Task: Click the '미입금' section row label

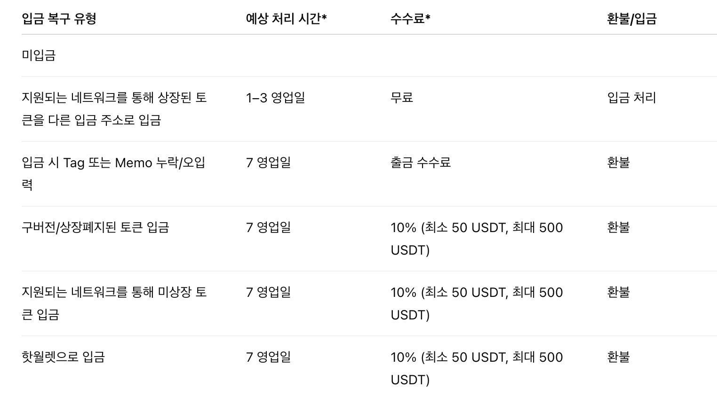Action: click(39, 55)
